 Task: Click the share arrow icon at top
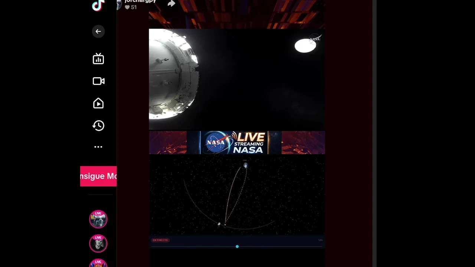(171, 3)
